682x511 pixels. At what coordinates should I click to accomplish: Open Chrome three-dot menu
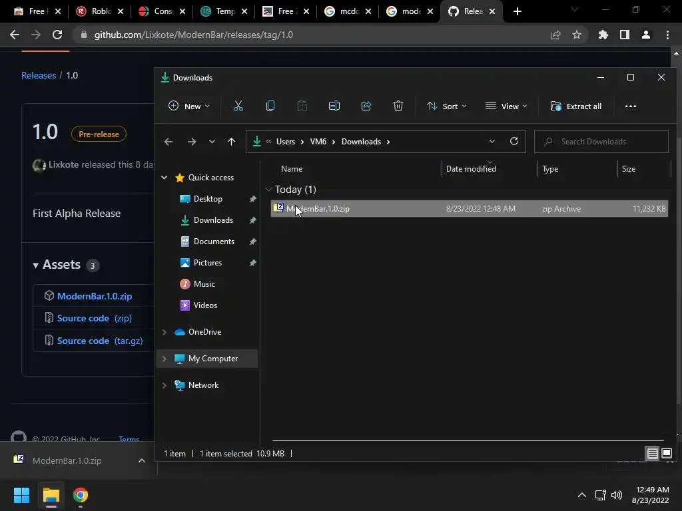click(667, 35)
